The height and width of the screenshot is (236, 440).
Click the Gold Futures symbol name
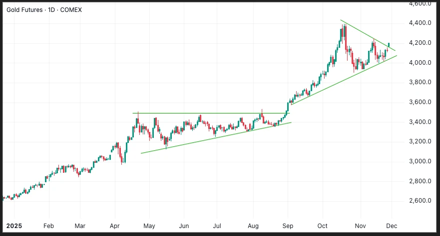pyautogui.click(x=23, y=10)
